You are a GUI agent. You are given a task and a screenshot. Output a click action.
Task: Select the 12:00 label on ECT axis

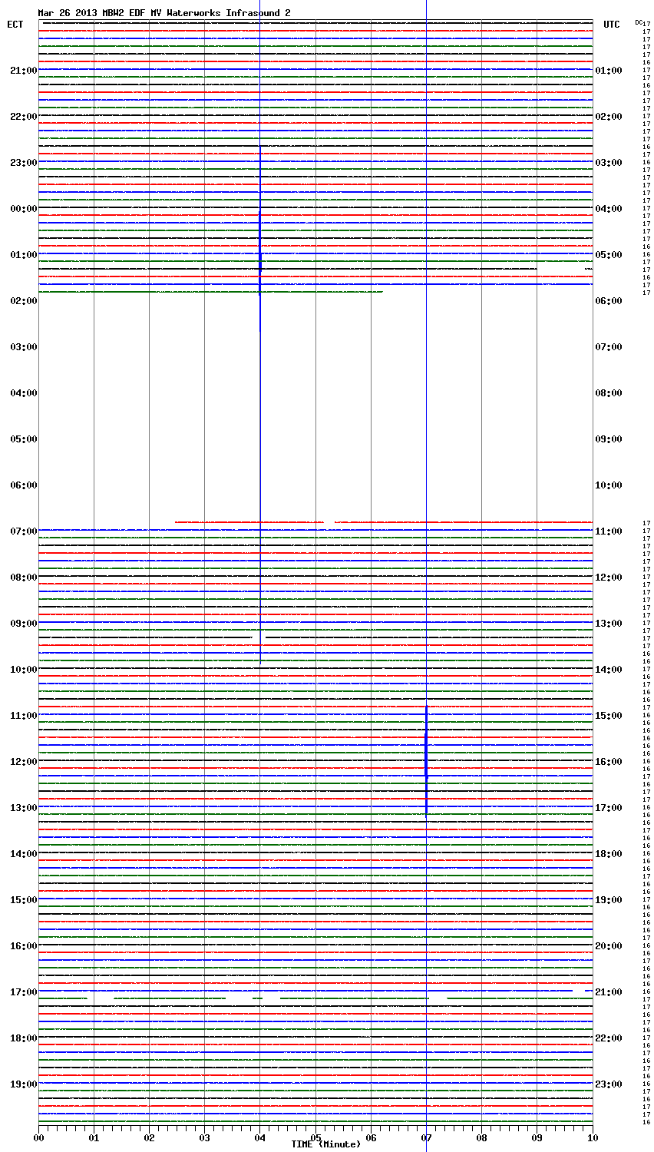23,762
